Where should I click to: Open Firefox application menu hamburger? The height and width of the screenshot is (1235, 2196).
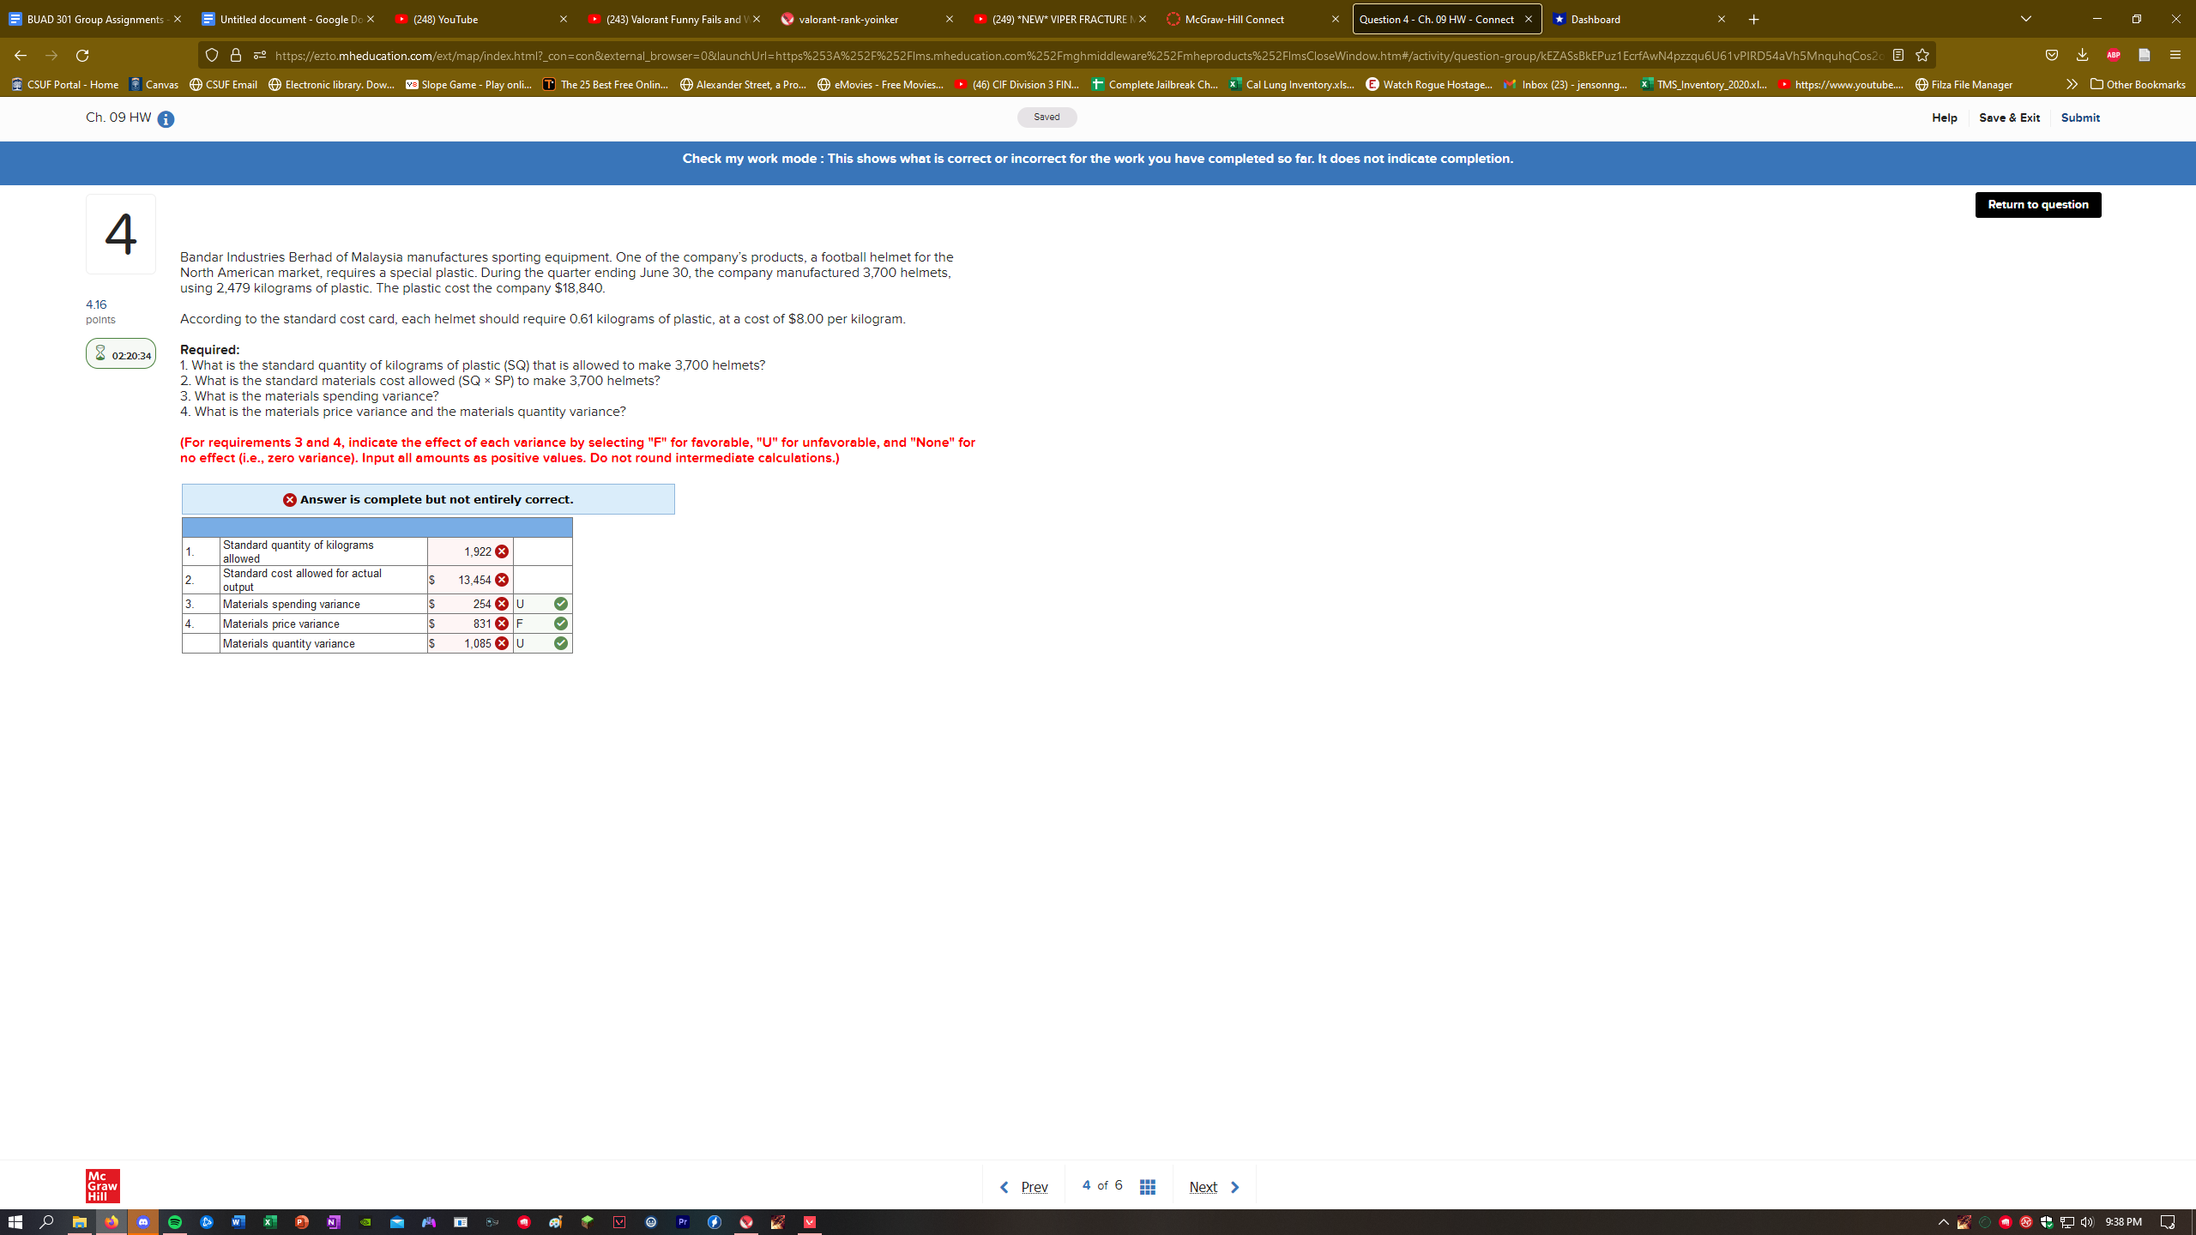click(x=2175, y=56)
